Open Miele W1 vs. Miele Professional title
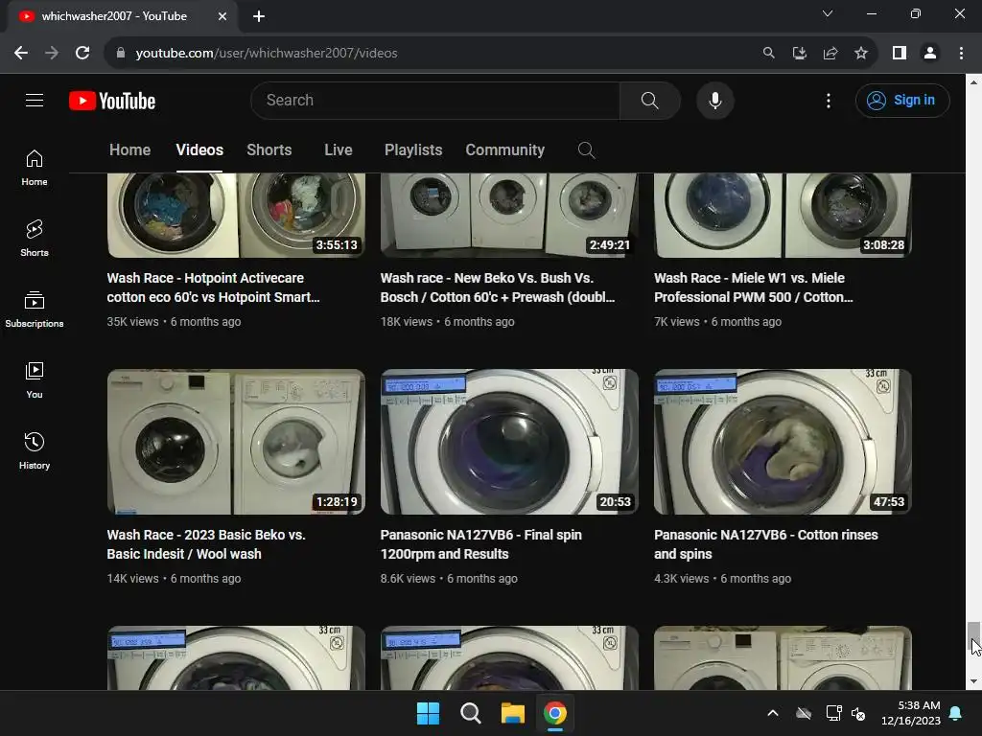The height and width of the screenshot is (736, 982). [754, 287]
